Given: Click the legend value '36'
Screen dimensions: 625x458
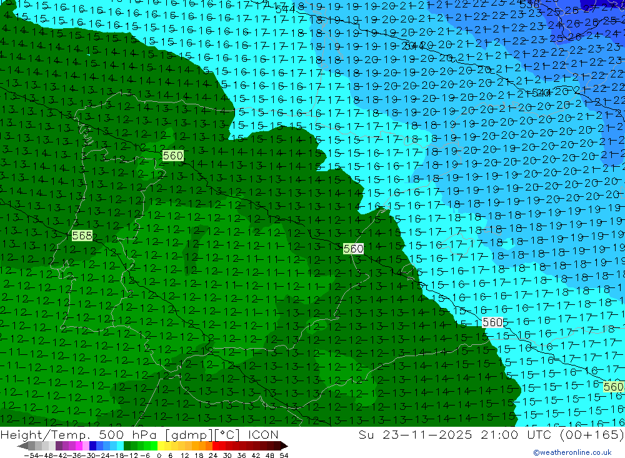Looking at the screenshot, I should tap(241, 456).
